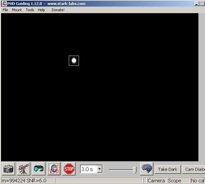The width and height of the screenshot is (205, 184).
Task: Click the Cam Dialog button
Action: [x=193, y=170]
